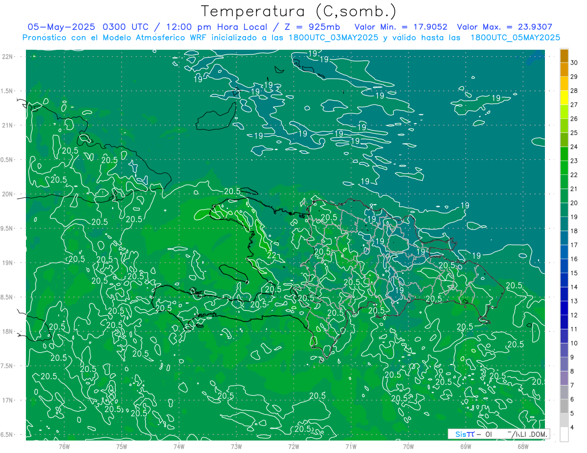Click the legend value "24"
The width and height of the screenshot is (587, 453).
pos(575,147)
